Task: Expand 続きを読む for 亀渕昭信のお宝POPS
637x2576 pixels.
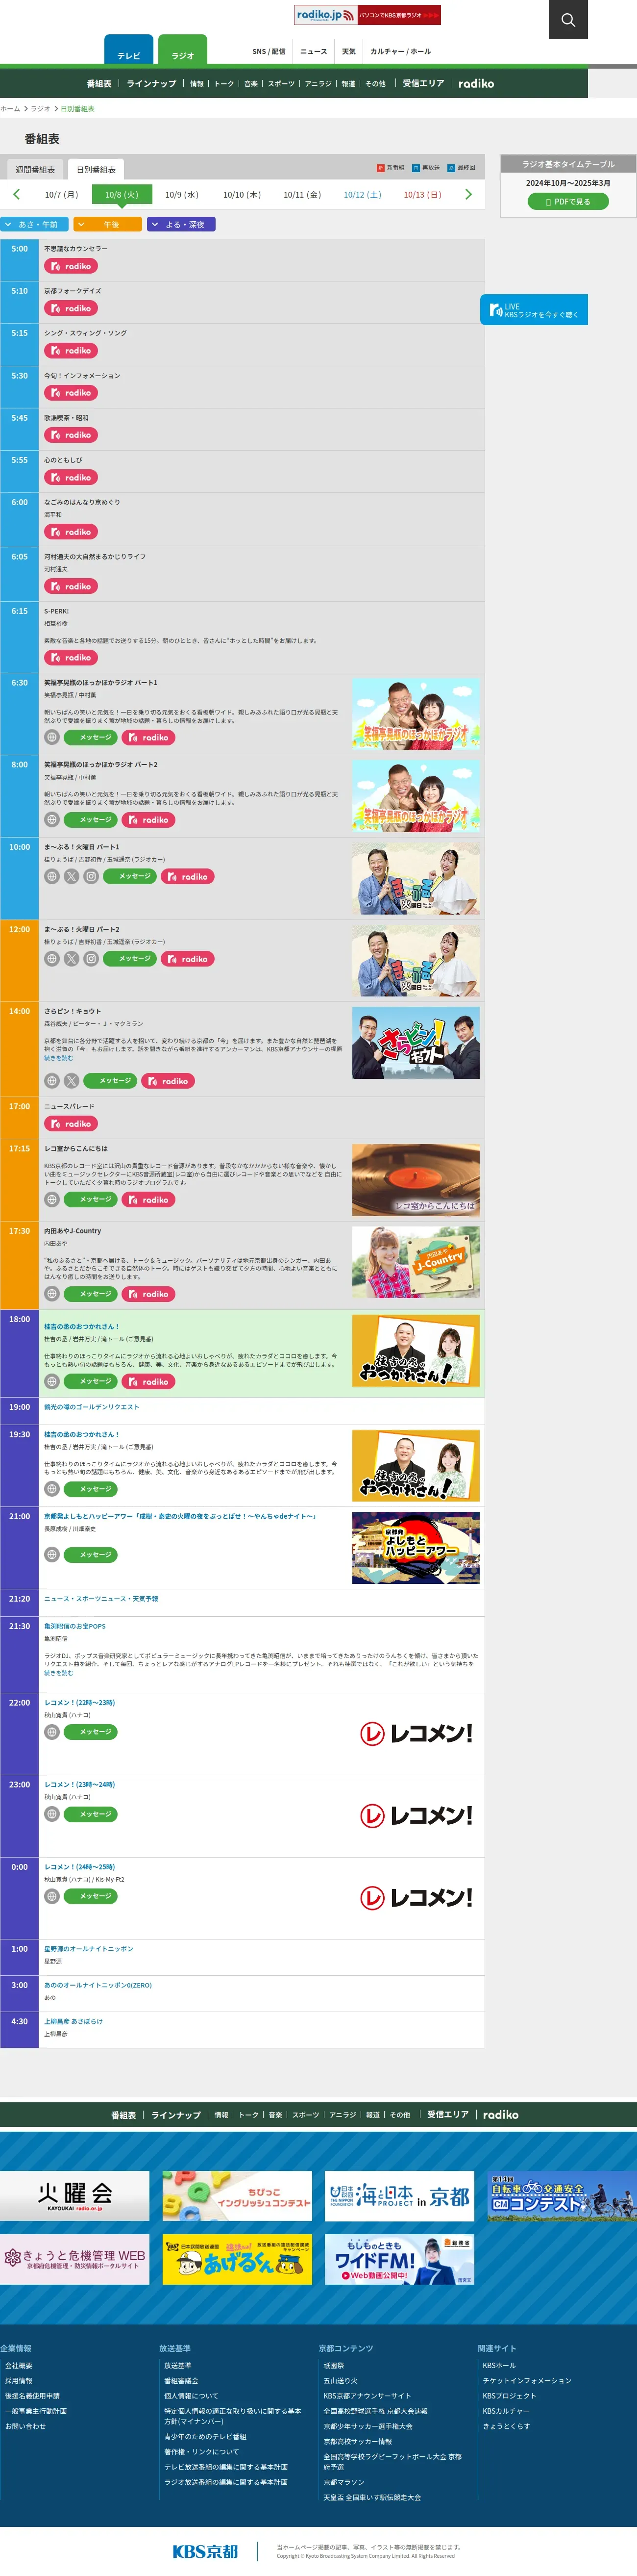Action: [x=58, y=1672]
